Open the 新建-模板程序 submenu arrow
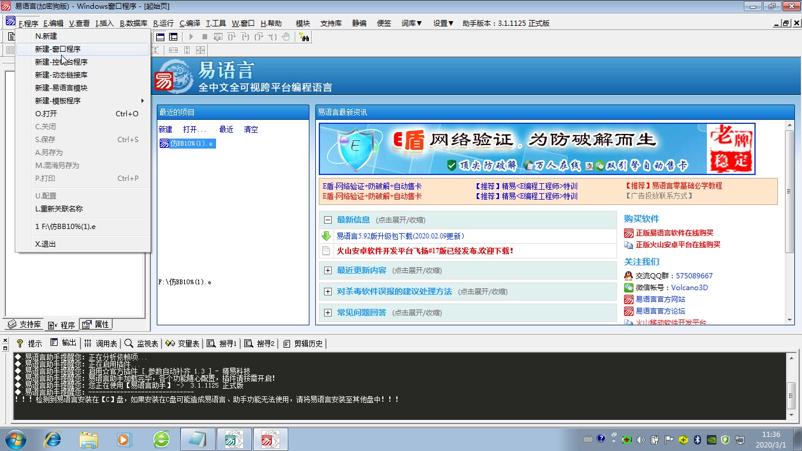 pos(142,101)
